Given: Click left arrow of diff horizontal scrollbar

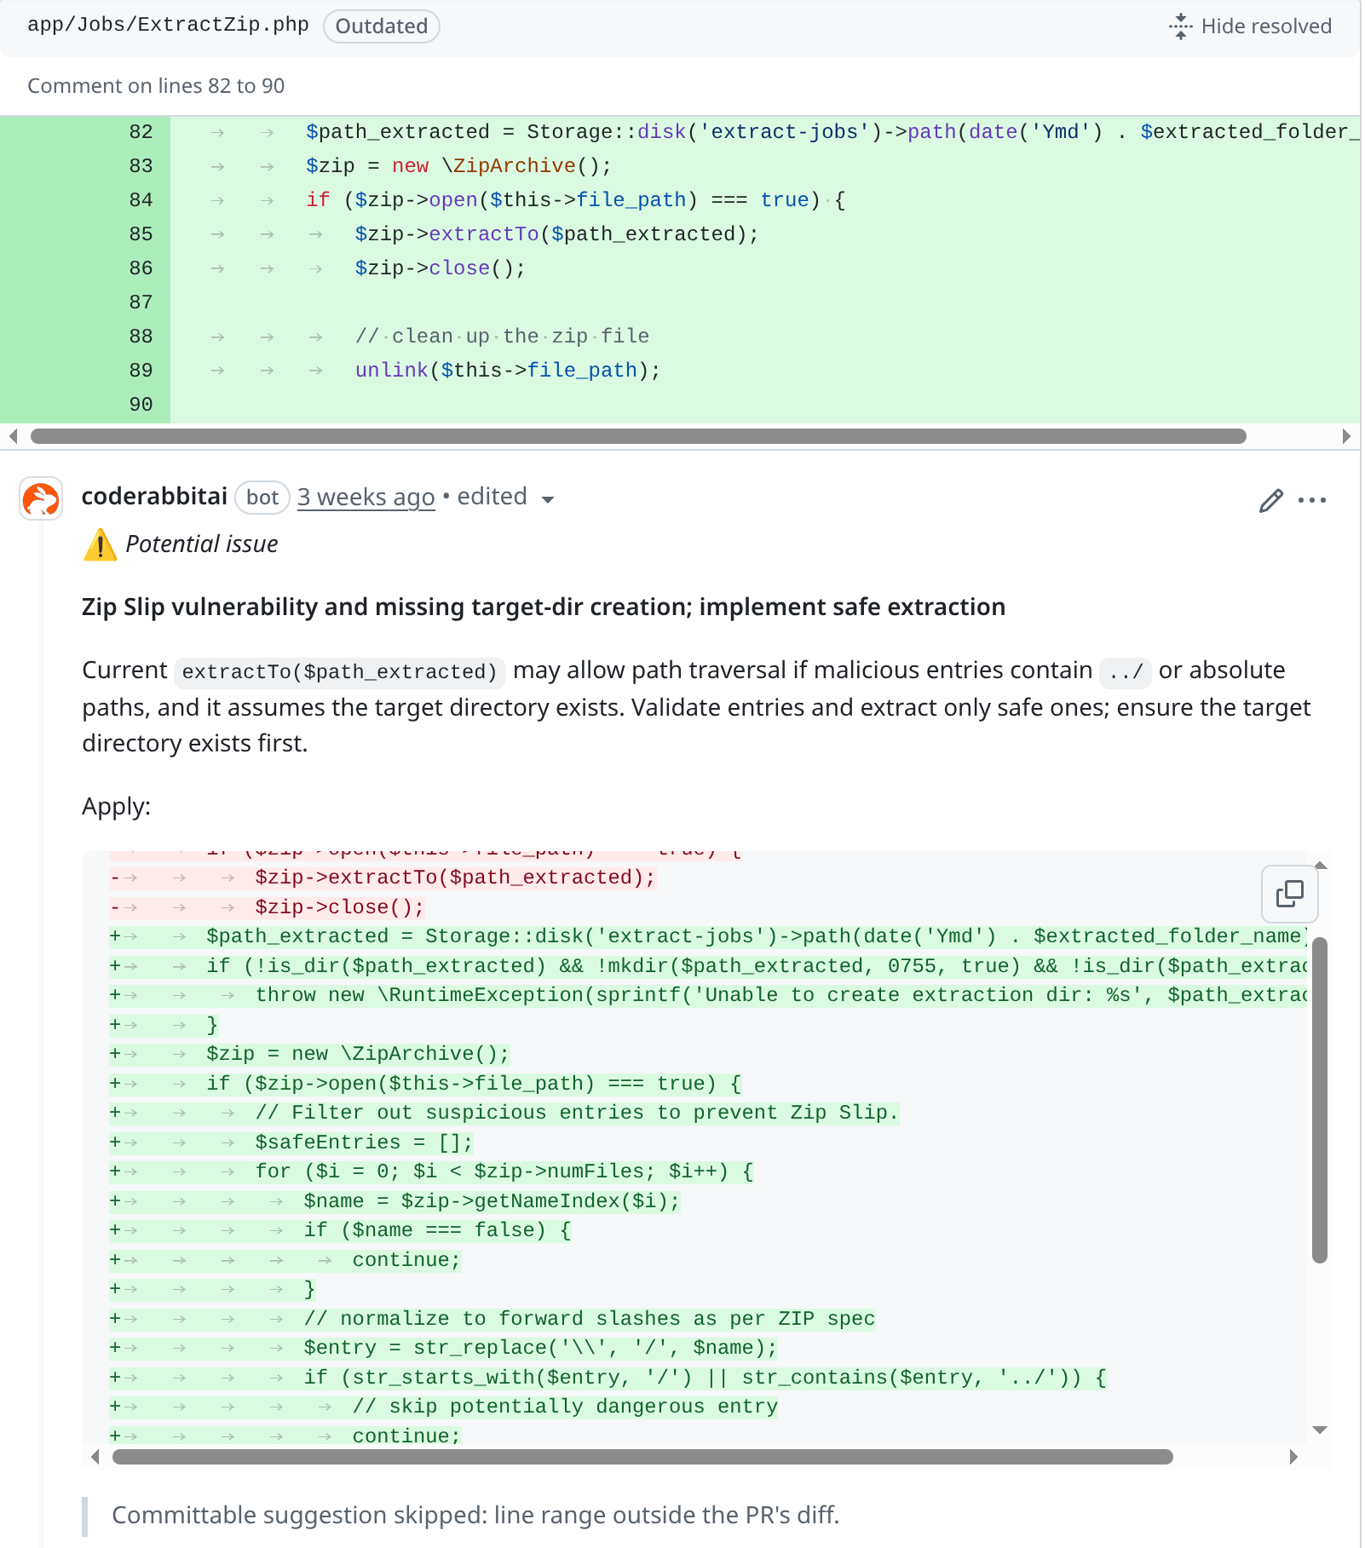Looking at the screenshot, I should point(13,436).
